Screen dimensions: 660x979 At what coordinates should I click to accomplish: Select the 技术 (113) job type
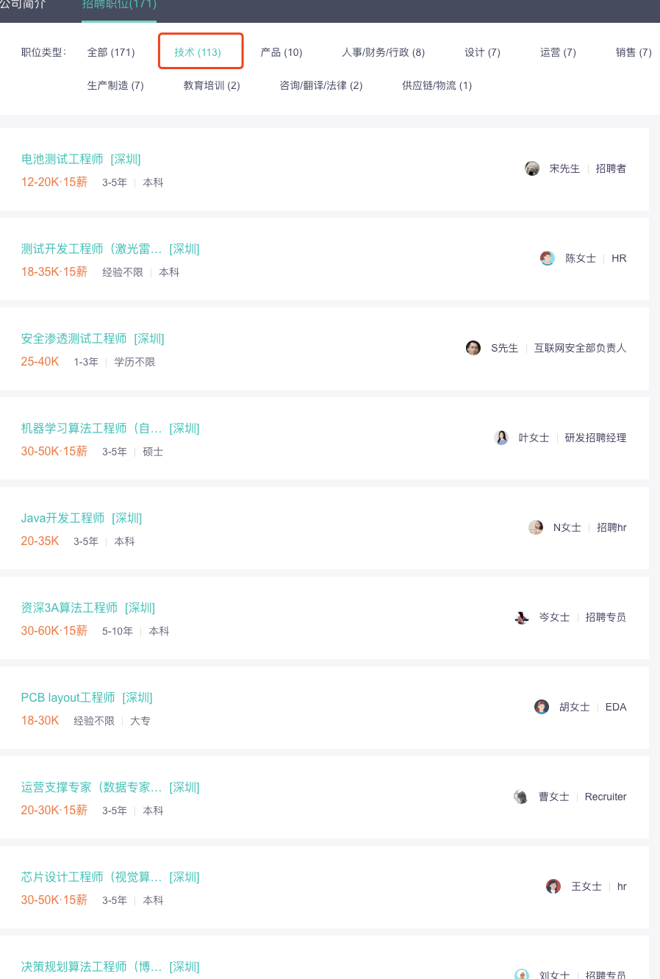point(198,52)
